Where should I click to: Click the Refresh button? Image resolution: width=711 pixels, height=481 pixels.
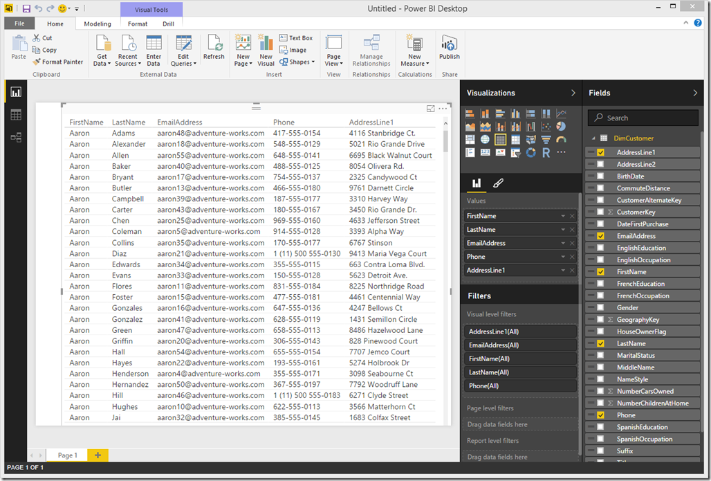pos(214,47)
